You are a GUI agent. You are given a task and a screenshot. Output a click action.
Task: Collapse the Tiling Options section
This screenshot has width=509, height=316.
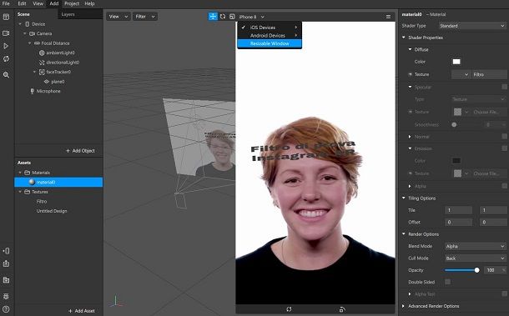404,198
